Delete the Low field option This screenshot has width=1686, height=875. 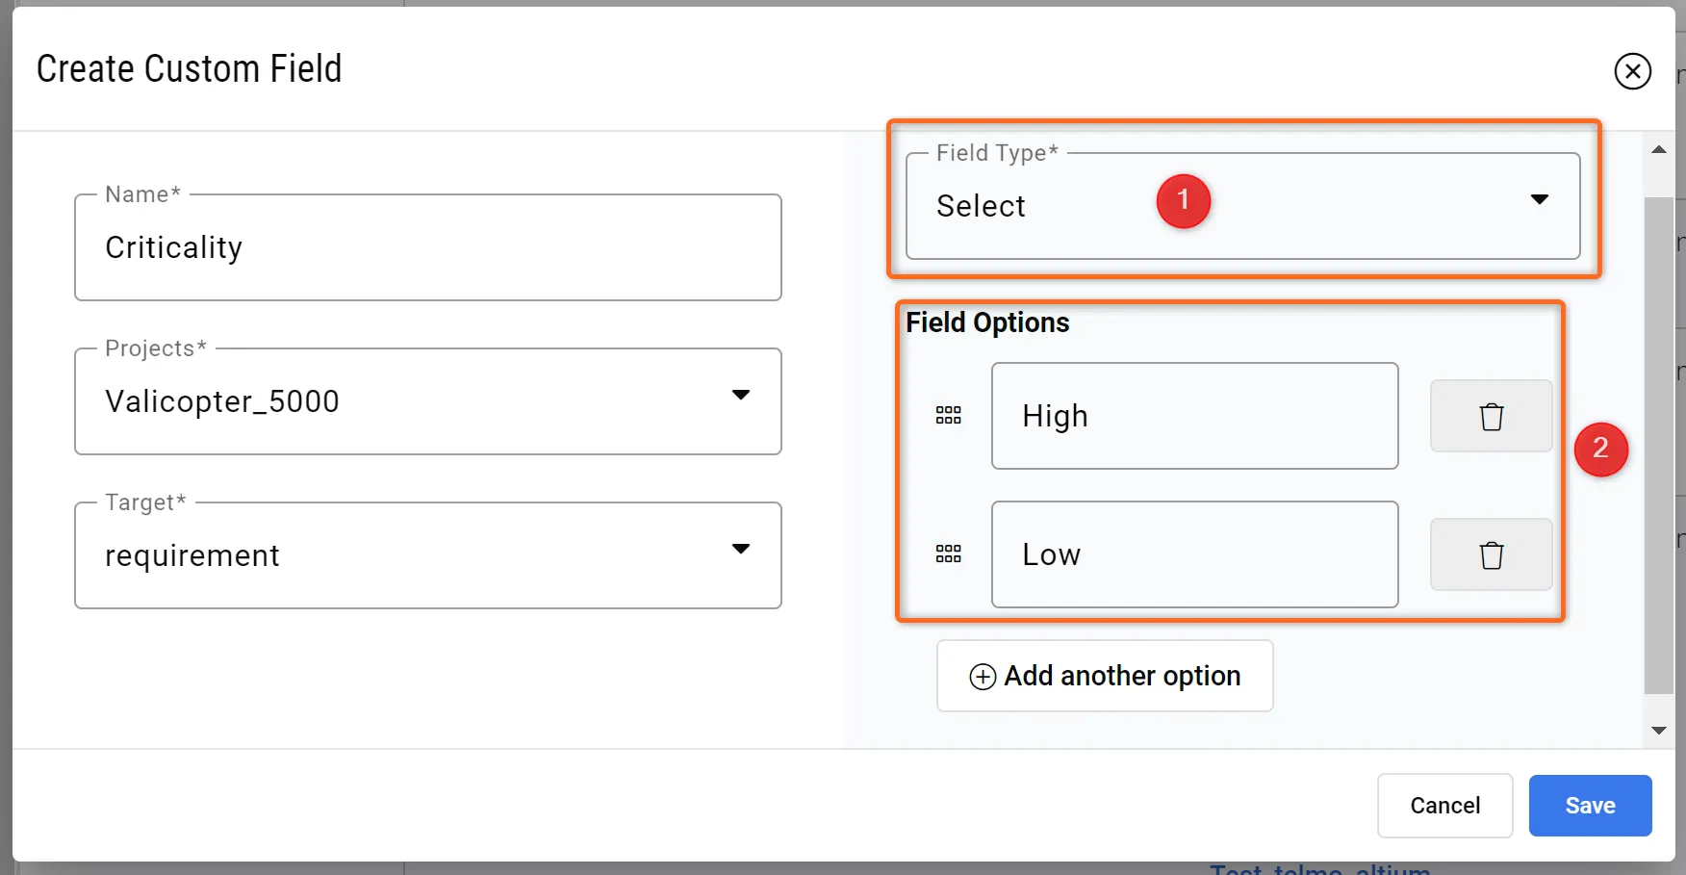[1491, 555]
